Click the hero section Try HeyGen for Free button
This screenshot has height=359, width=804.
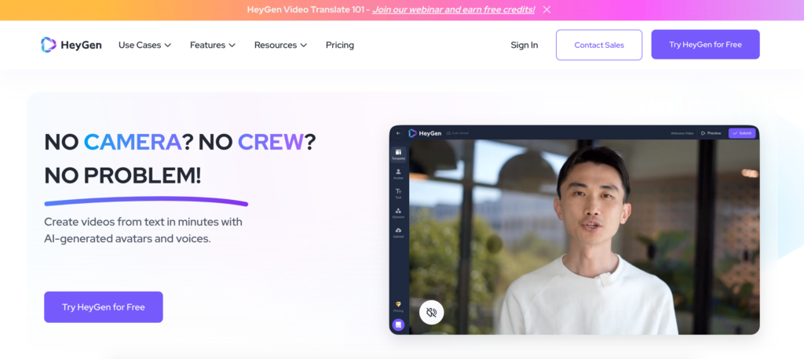[x=104, y=307]
